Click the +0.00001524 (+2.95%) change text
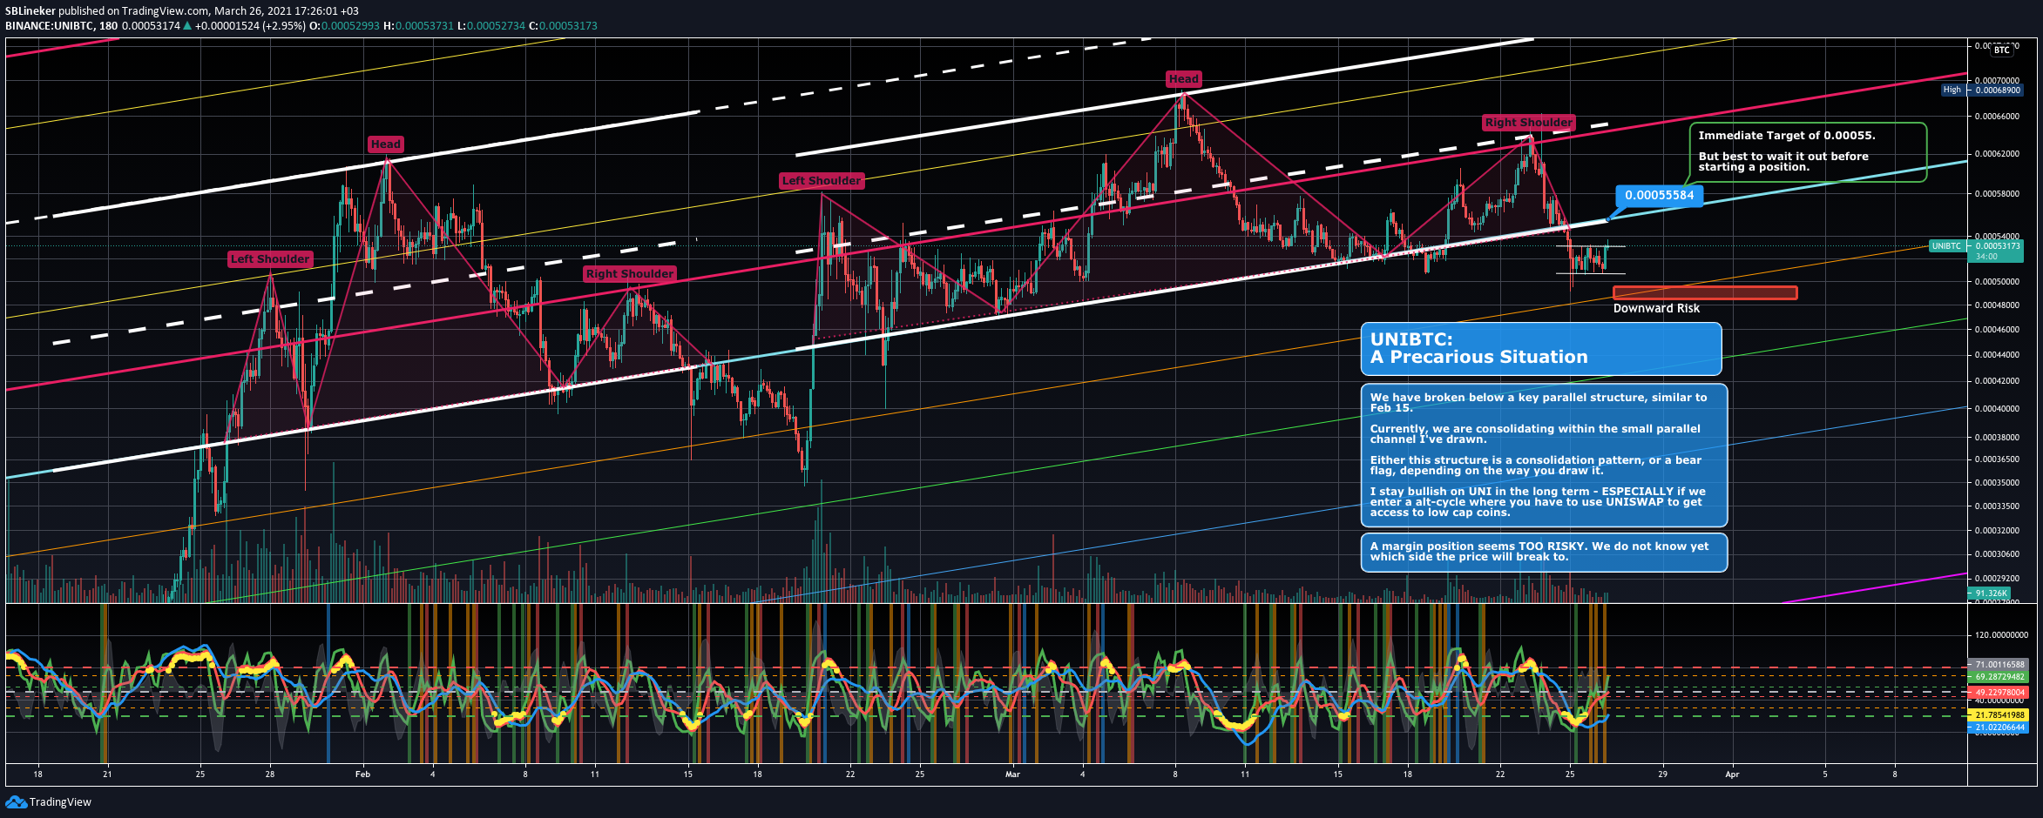Screen dimensions: 2043x818 click(250, 25)
